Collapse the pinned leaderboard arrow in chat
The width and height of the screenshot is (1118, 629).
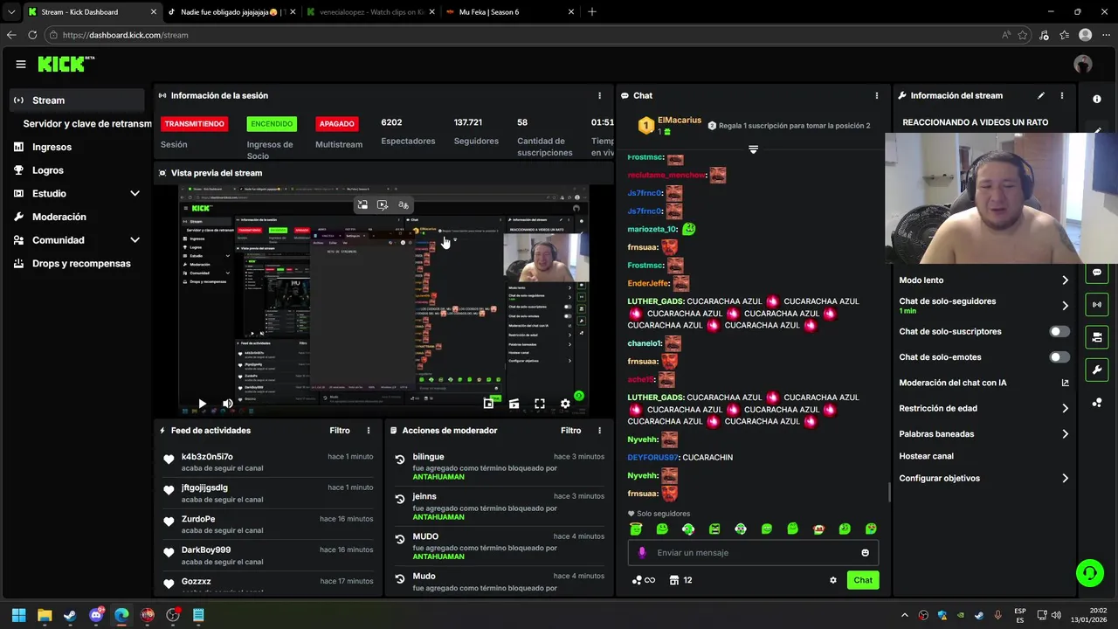[753, 149]
